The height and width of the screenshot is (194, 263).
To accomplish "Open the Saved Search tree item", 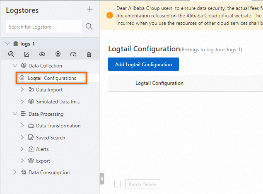I will click(50, 138).
